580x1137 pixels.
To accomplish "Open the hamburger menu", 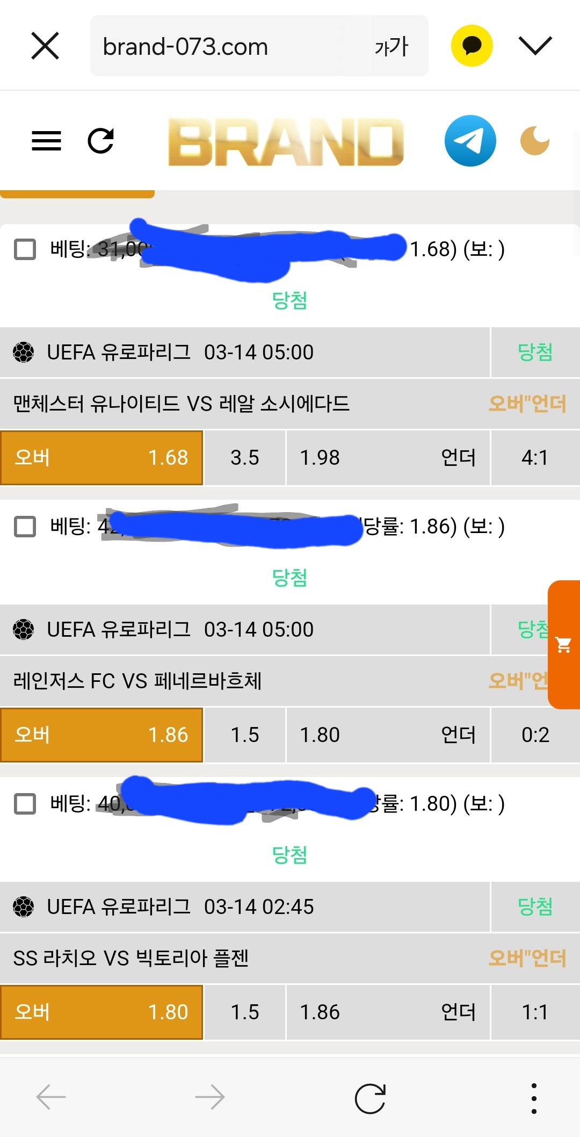I will click(x=46, y=141).
